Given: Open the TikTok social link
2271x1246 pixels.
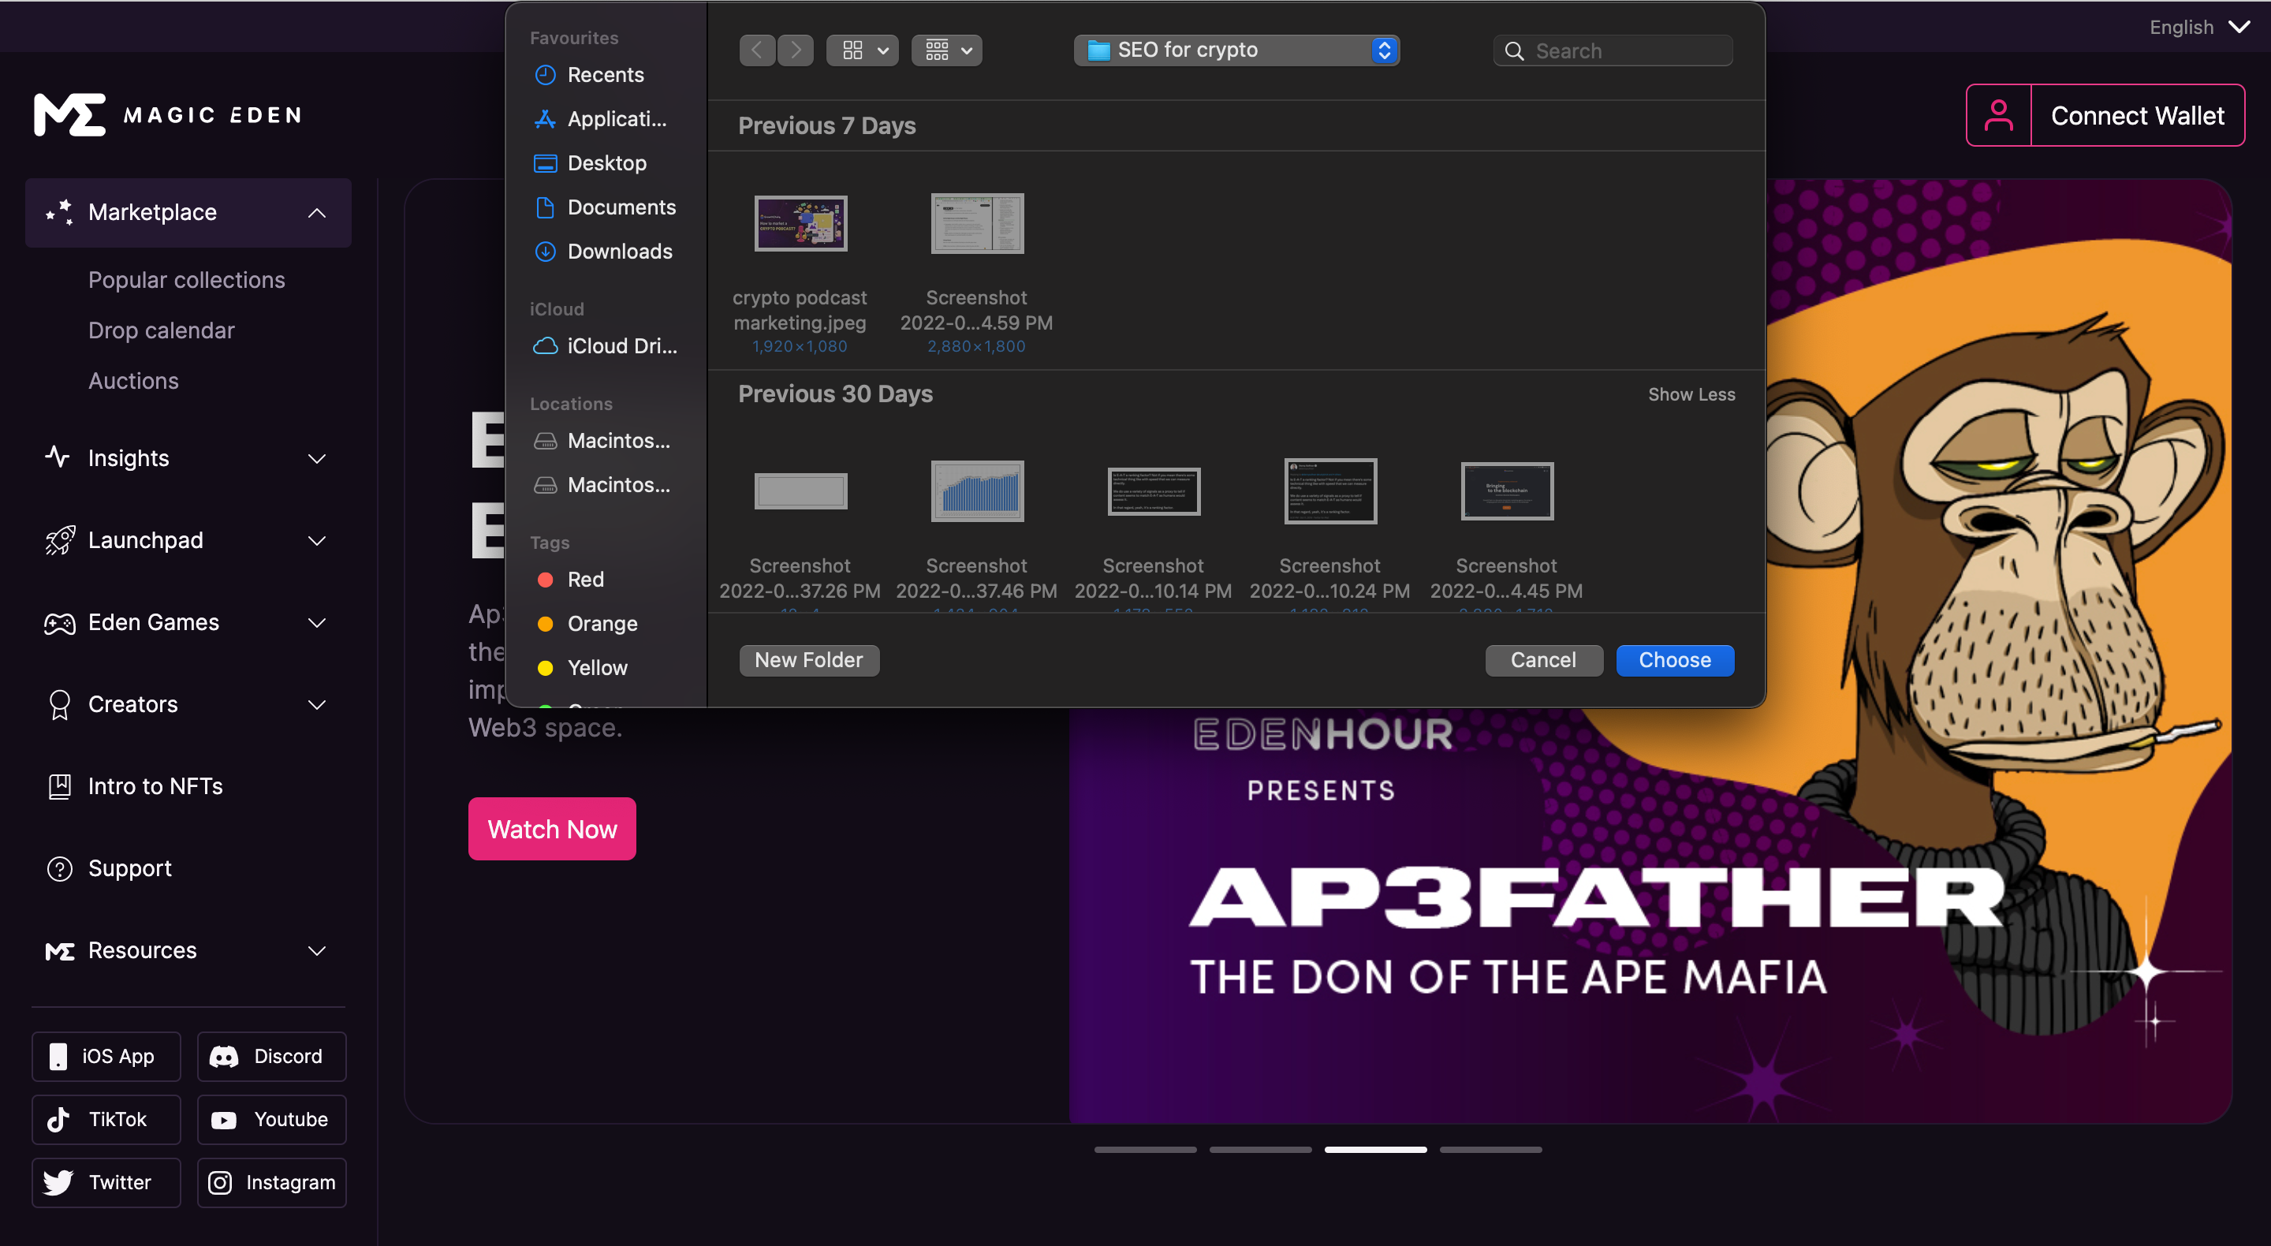Looking at the screenshot, I should (x=106, y=1119).
